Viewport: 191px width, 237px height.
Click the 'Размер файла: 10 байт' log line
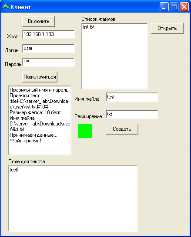pos(35,112)
